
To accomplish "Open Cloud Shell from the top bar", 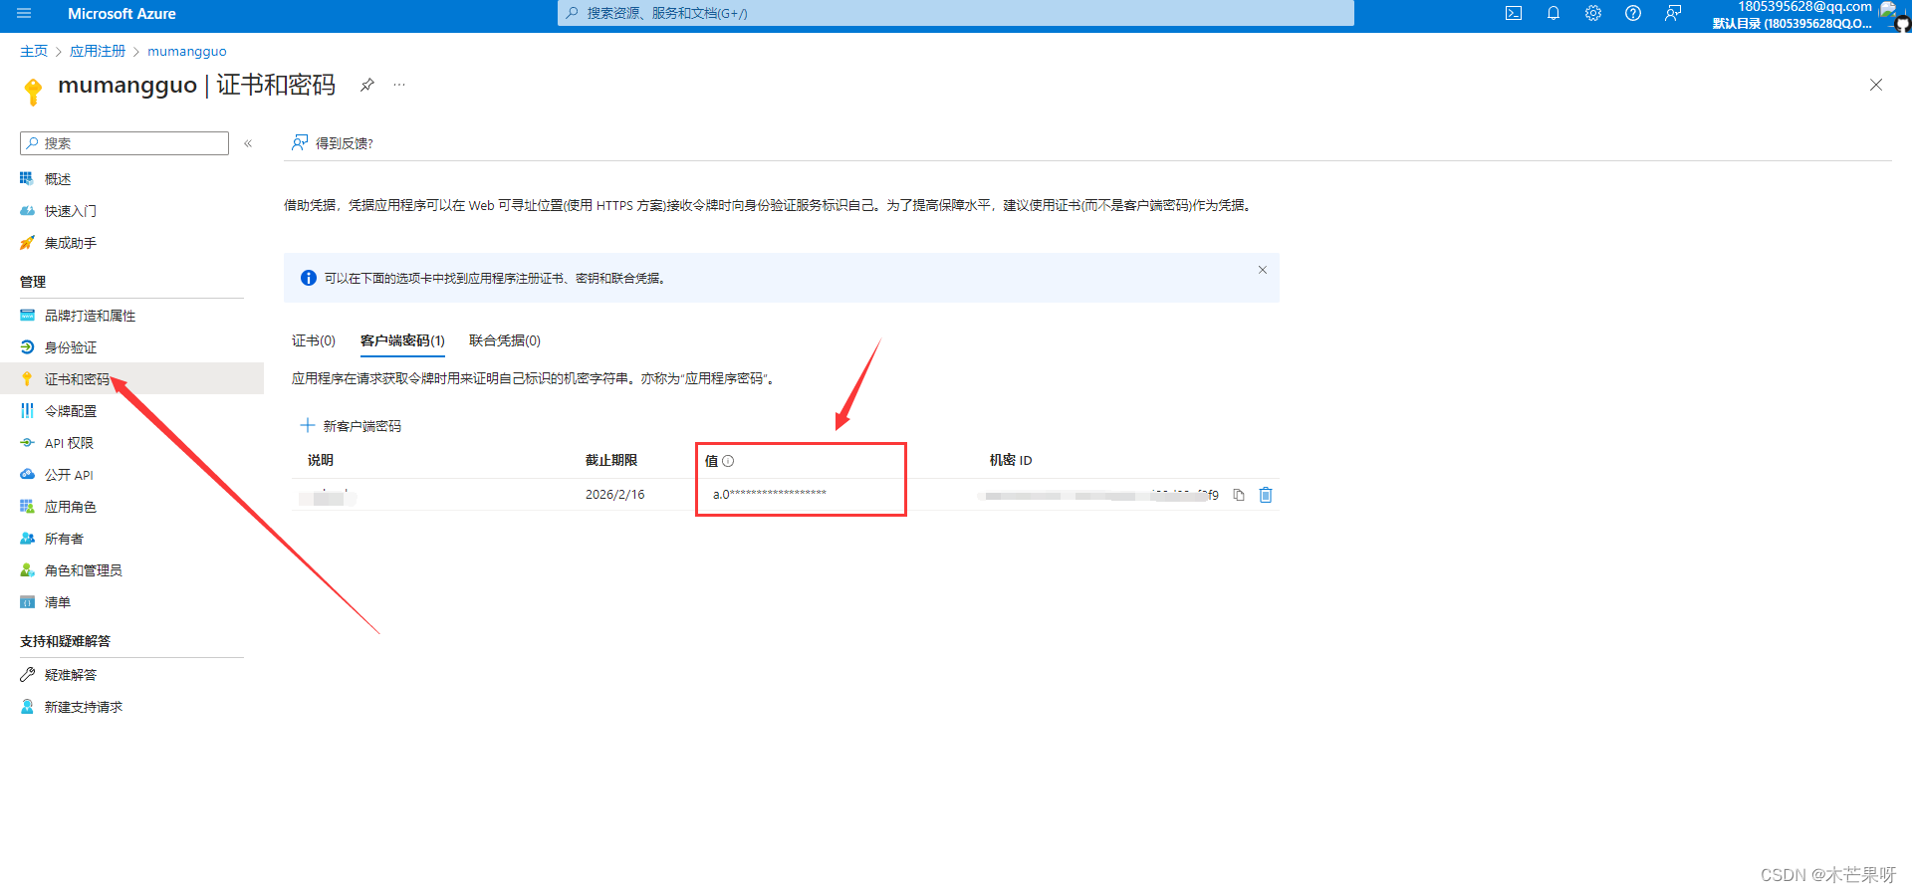I will (x=1514, y=14).
